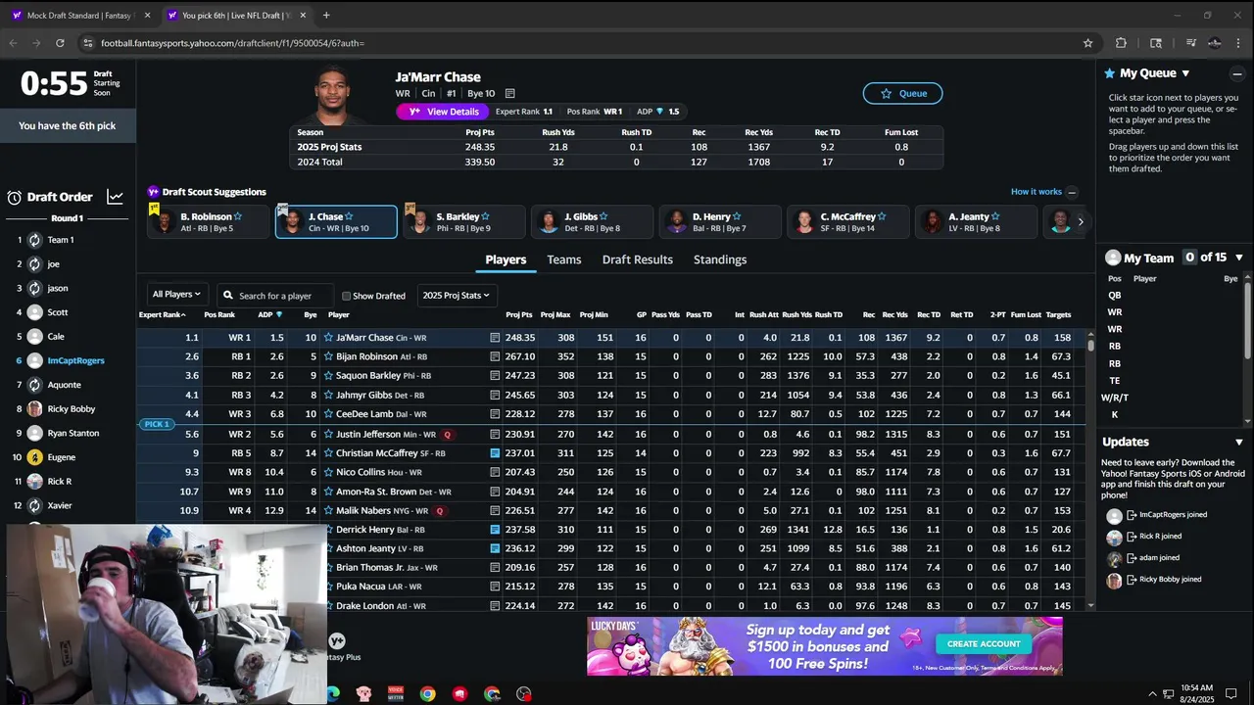Open notes icon in Ja'Marr Chase row
The width and height of the screenshot is (1254, 705).
[495, 338]
